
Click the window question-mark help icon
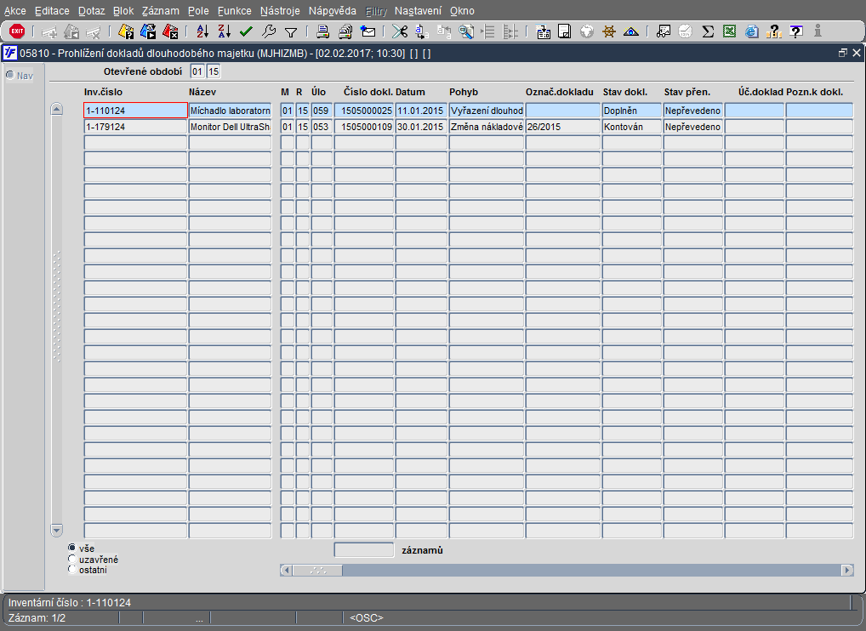tap(796, 31)
